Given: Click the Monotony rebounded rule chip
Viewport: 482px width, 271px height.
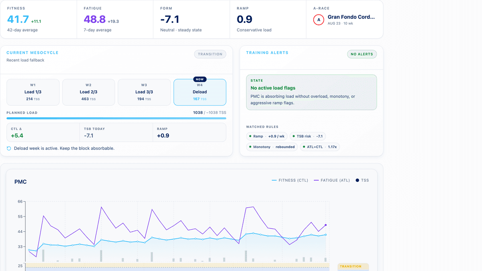Looking at the screenshot, I should (272, 147).
